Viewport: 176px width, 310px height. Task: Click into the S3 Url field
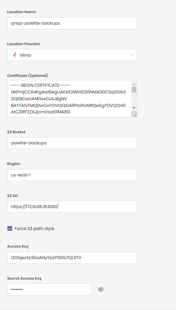[72, 207]
